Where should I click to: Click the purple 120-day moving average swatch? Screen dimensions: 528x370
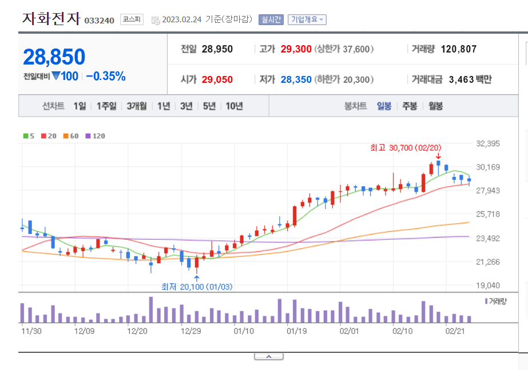point(88,136)
